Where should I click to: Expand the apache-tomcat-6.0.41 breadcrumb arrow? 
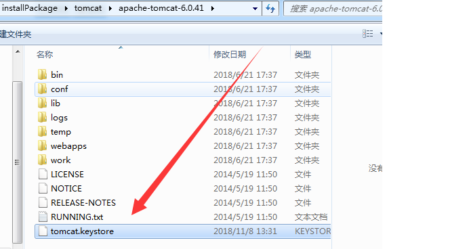point(213,9)
